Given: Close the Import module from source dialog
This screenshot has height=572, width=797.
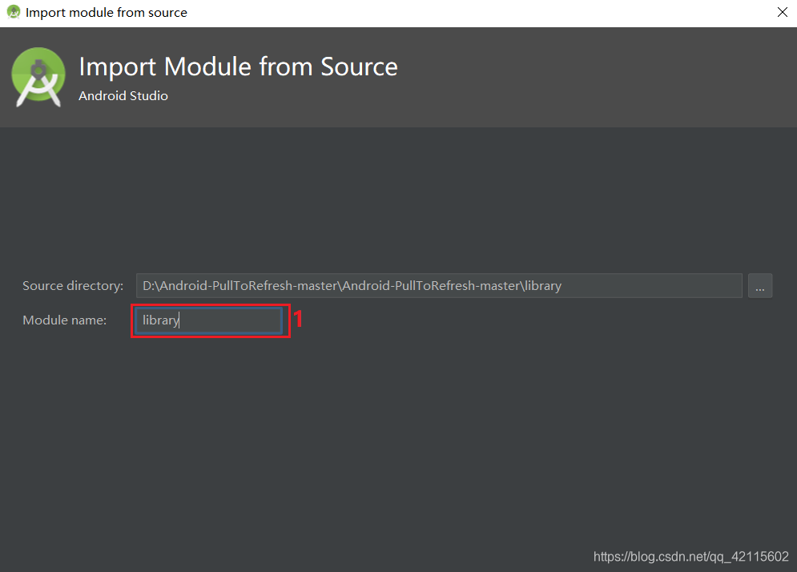Looking at the screenshot, I should (x=783, y=12).
